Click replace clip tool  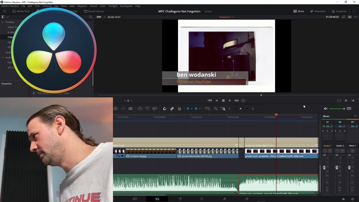[155, 109]
